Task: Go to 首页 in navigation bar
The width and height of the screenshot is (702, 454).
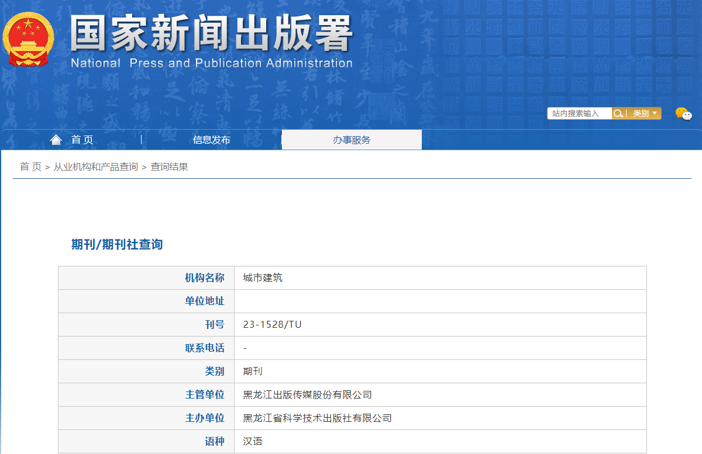Action: [x=82, y=140]
